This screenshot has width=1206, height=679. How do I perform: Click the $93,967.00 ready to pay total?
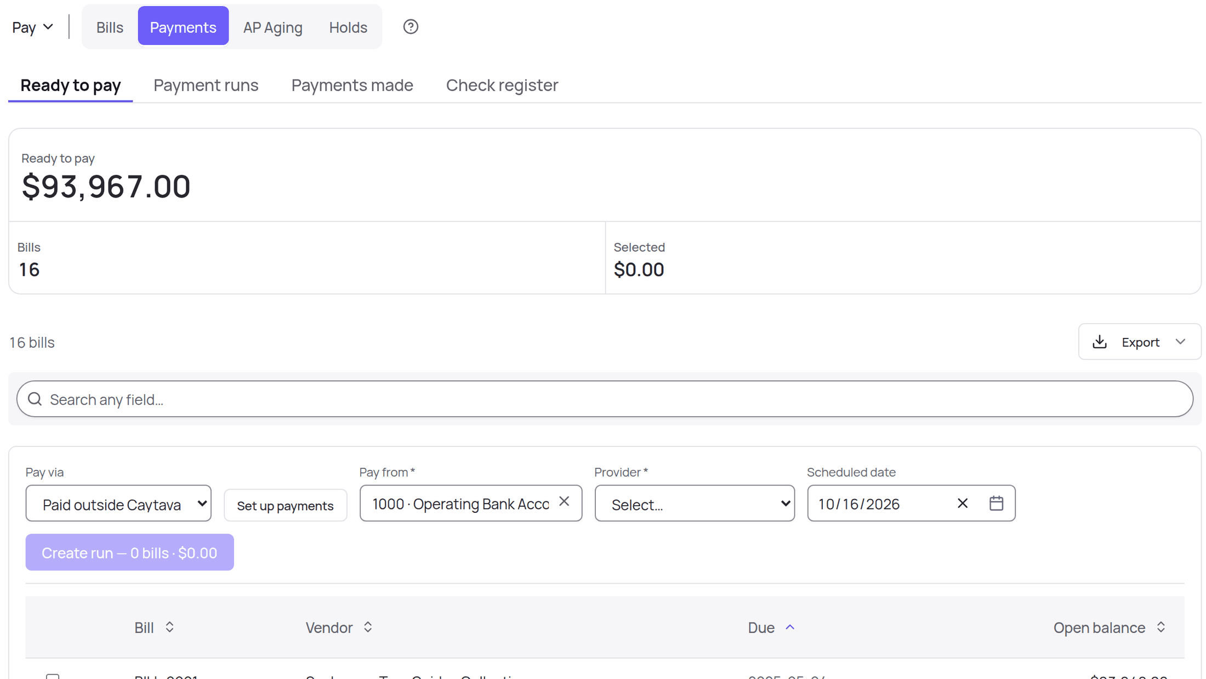tap(106, 186)
